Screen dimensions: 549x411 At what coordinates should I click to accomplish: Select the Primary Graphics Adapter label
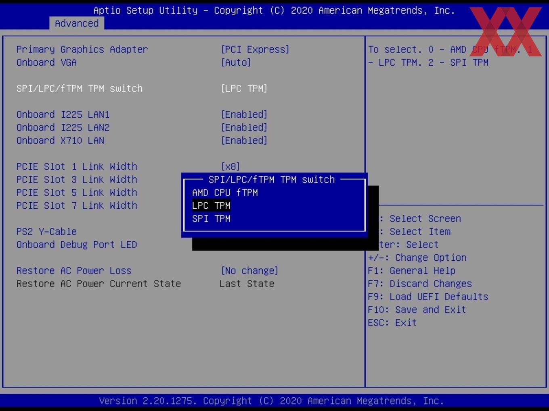click(x=82, y=50)
